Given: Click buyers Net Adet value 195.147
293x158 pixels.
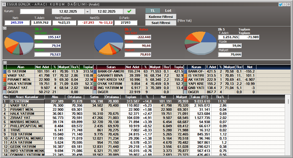Looking at the screenshot, I should (48, 37).
